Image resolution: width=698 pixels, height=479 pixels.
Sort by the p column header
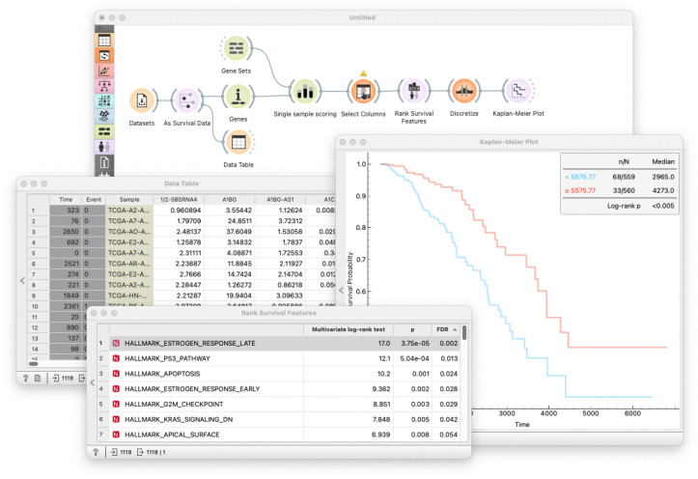coord(412,329)
